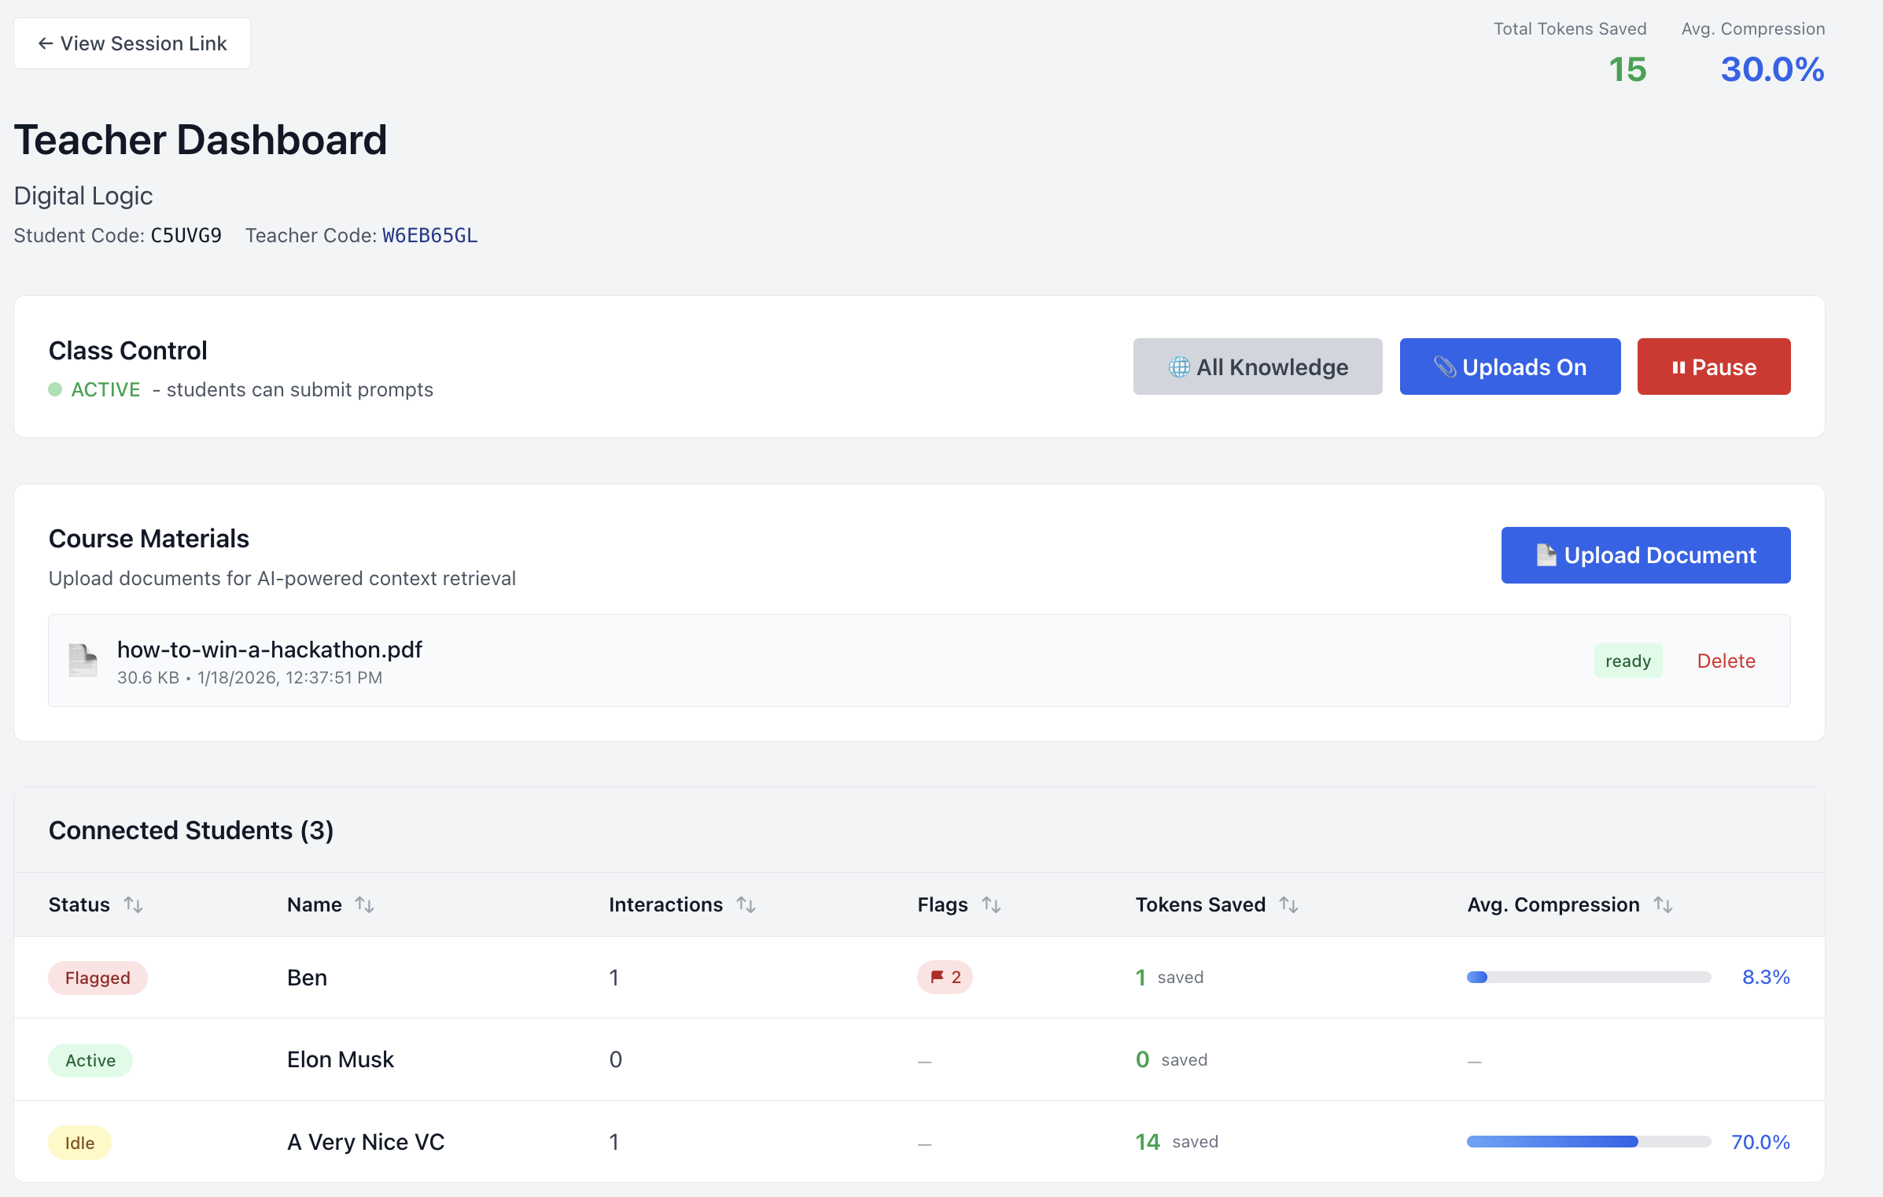Click the PDF file document icon
Screen dimensions: 1883x1197
click(x=83, y=661)
